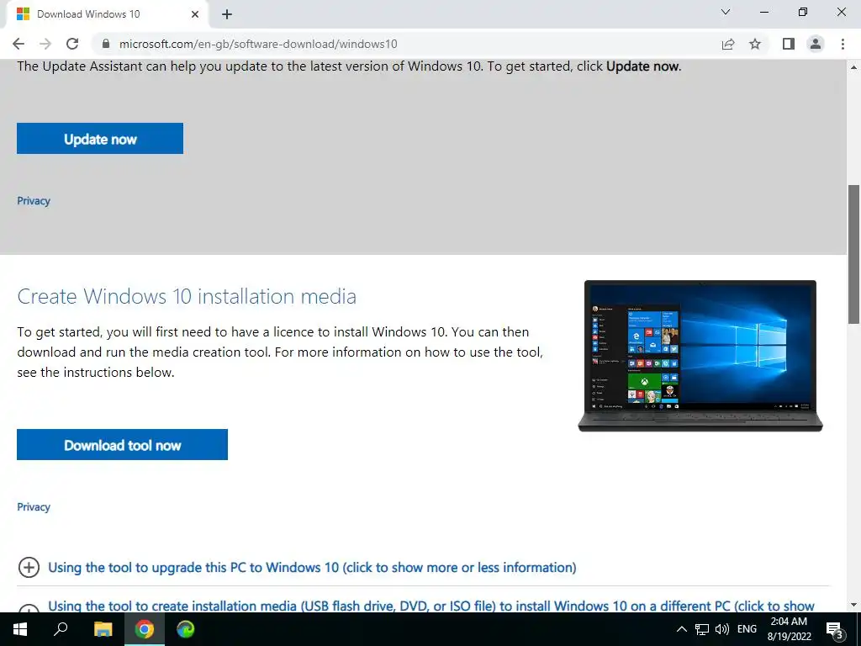
Task: Open File Explorer from taskbar
Action: (x=103, y=629)
